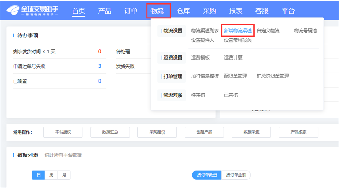The width and height of the screenshot is (339, 188).
Task: Switch to 按订单金额 view
Action: click(236, 175)
